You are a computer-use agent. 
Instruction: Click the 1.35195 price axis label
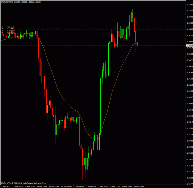click(190, 184)
